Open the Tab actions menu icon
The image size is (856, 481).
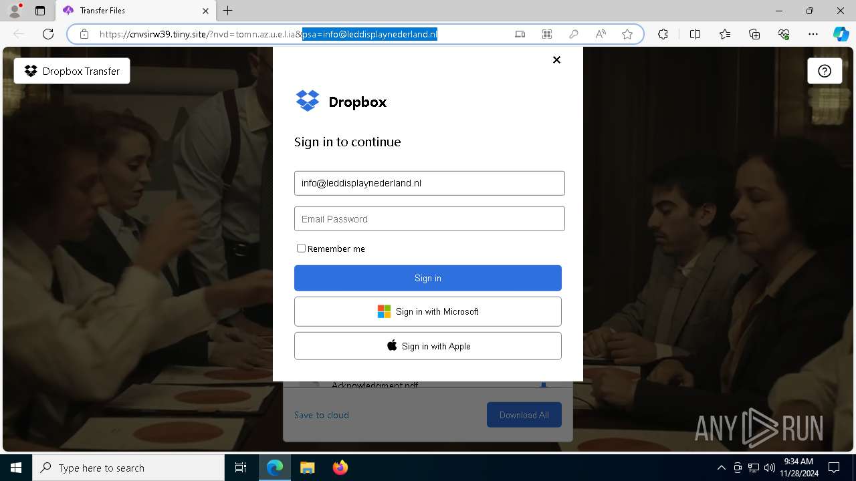click(x=40, y=11)
